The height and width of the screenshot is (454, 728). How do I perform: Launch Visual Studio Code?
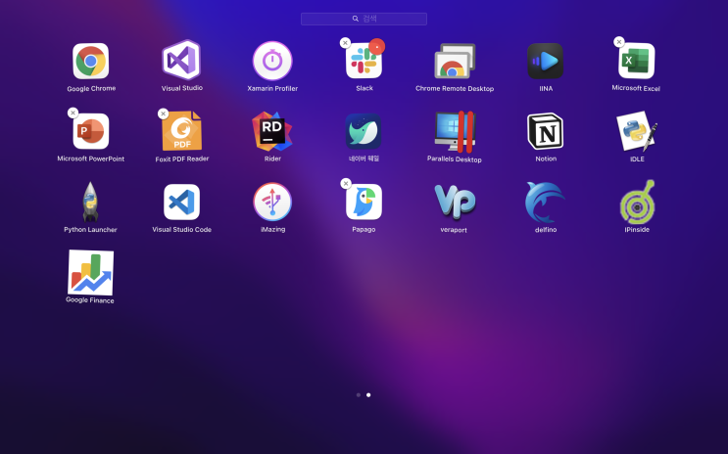pos(181,202)
